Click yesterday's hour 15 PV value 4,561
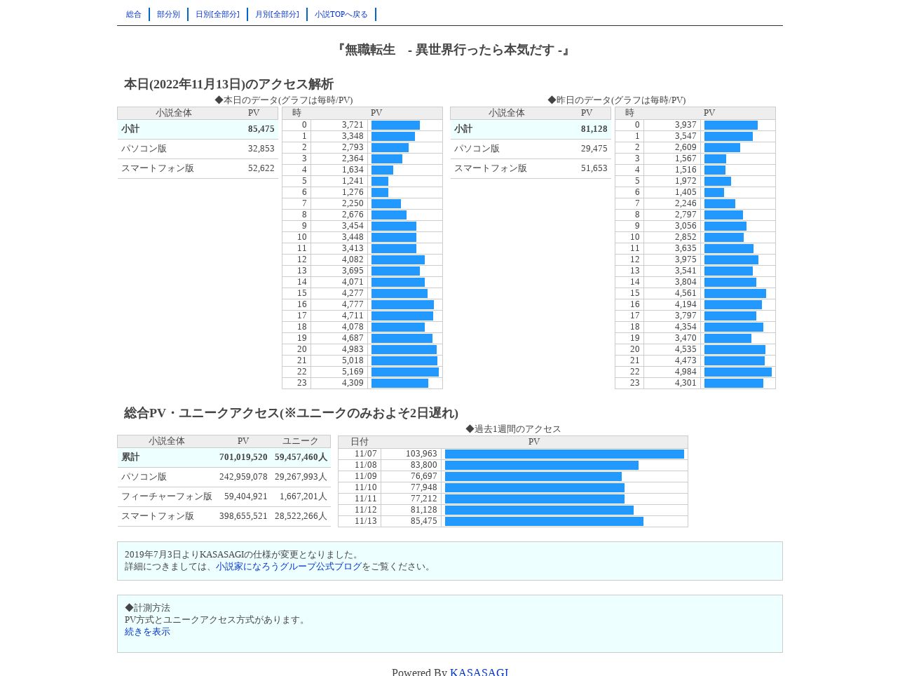Screen dimensions: 900x676 (x=686, y=294)
